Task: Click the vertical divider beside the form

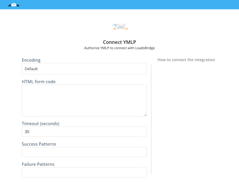Action: pyautogui.click(x=151, y=119)
